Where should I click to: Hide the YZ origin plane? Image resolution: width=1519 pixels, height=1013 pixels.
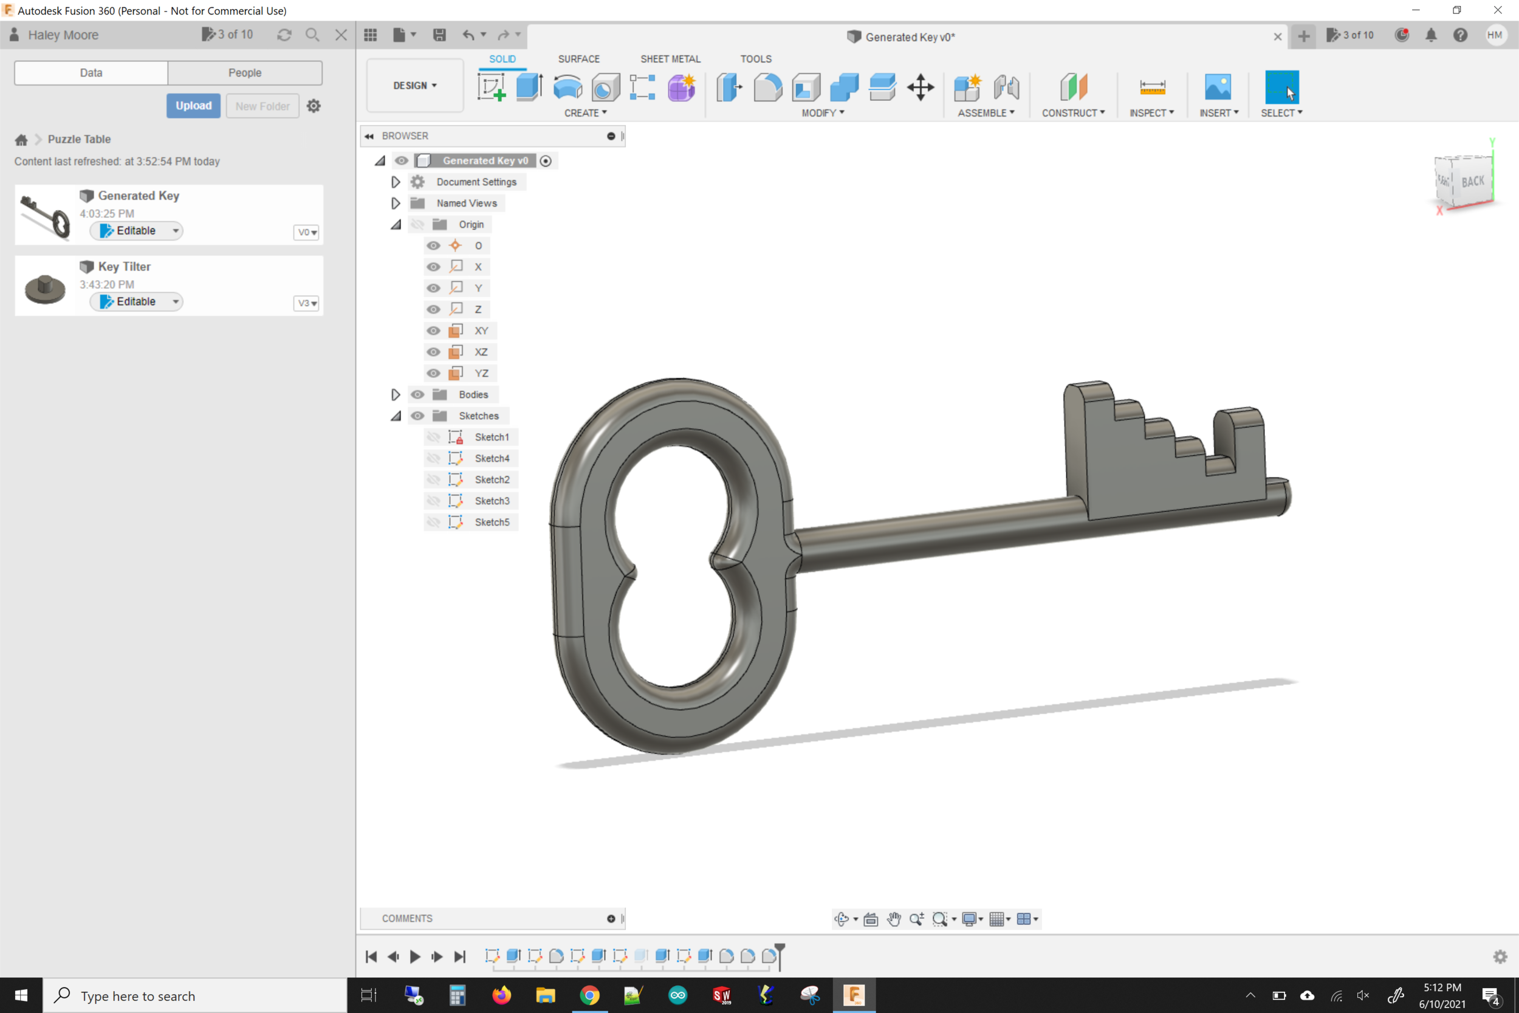pyautogui.click(x=433, y=373)
